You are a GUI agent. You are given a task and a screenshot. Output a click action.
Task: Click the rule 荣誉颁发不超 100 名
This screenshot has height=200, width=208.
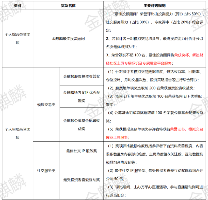click(155, 55)
